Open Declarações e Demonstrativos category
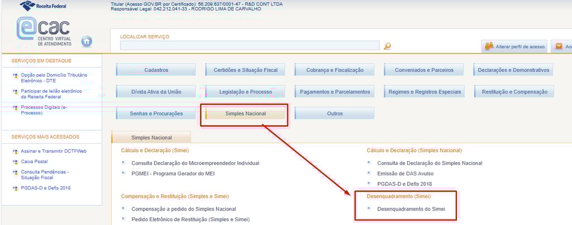The width and height of the screenshot is (572, 225). pos(513,70)
